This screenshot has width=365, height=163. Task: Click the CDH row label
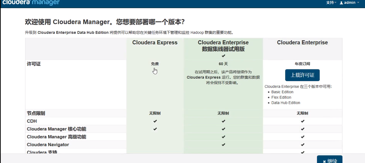(x=32, y=121)
